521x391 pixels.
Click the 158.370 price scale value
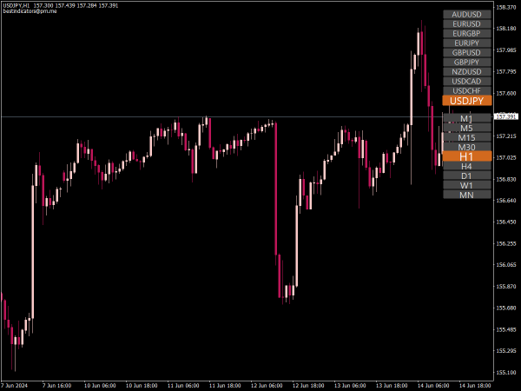click(505, 7)
